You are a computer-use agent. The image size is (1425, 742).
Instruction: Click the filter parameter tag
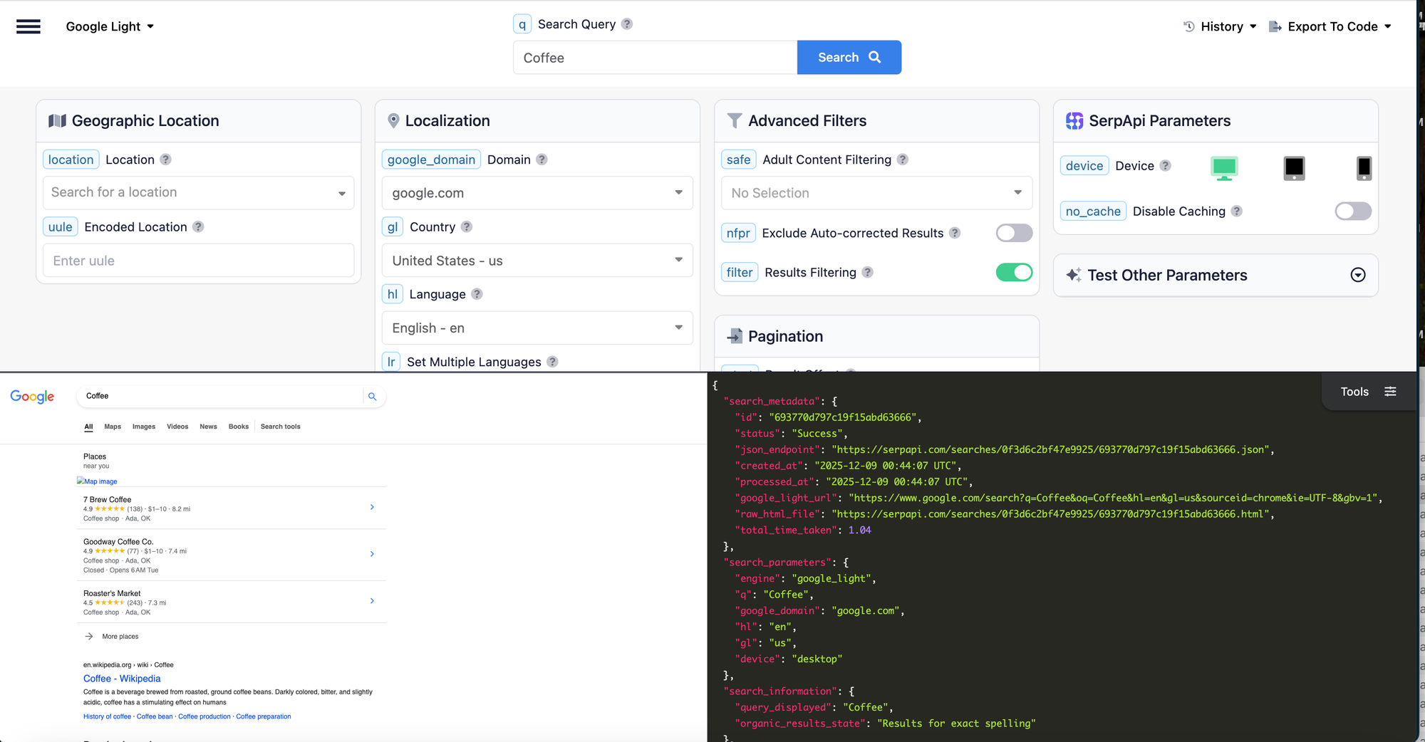point(740,272)
